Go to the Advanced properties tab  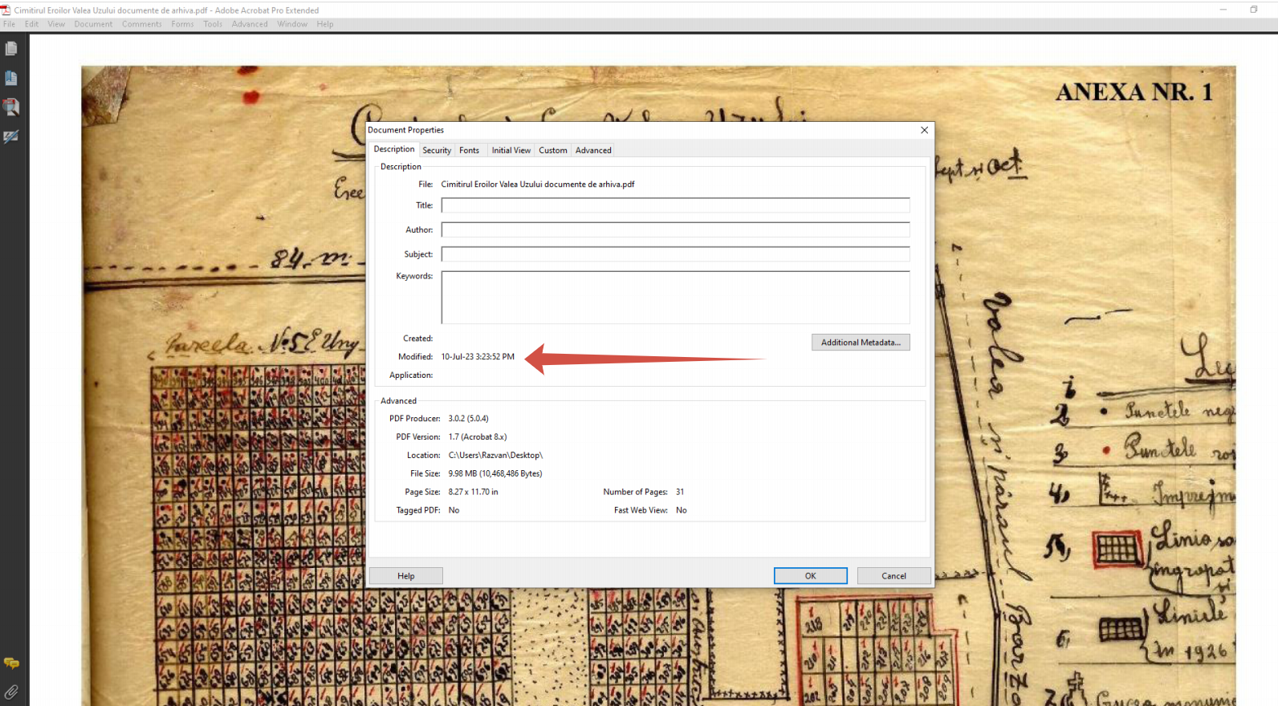[x=593, y=150]
